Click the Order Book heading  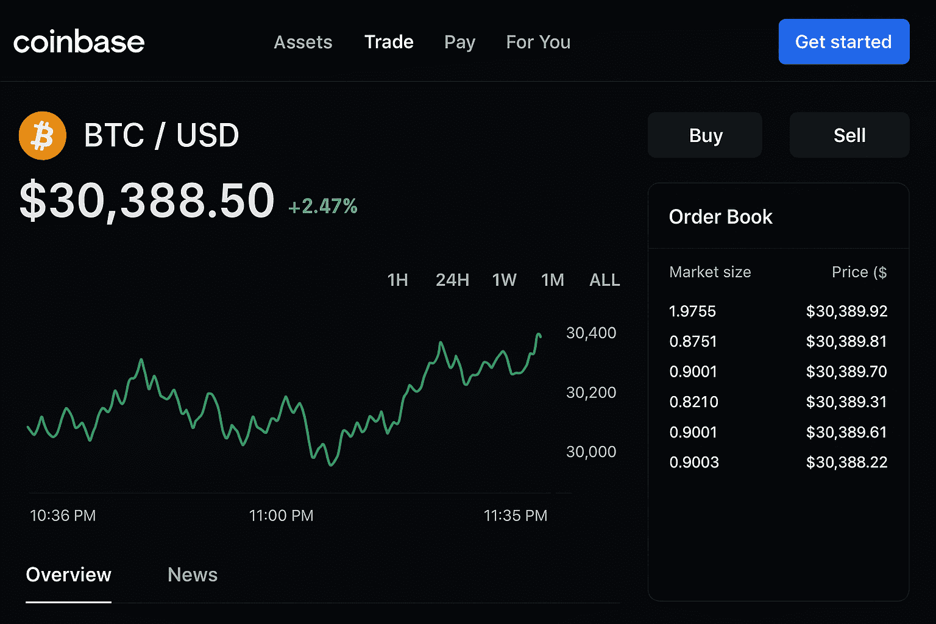pos(721,216)
